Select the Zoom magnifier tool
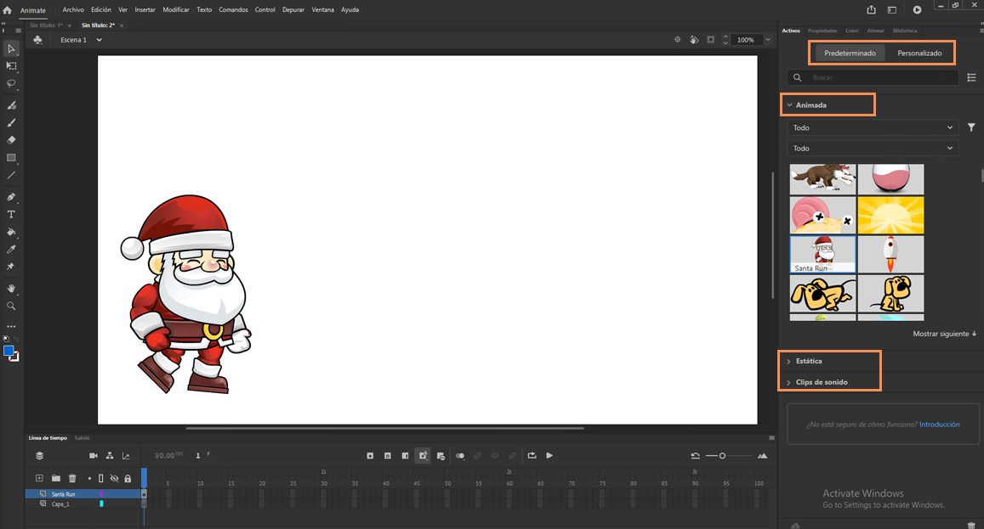Screen dimensions: 984x529 tap(11, 306)
